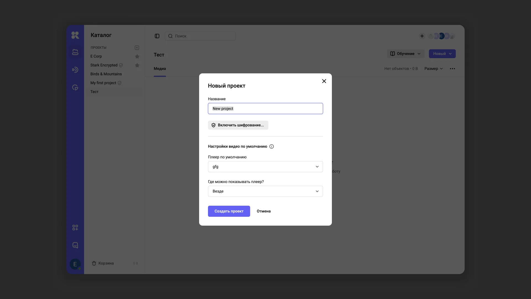The image size is (531, 299).
Task: Open the chat/feedback icon in sidebar
Action: [x=75, y=245]
